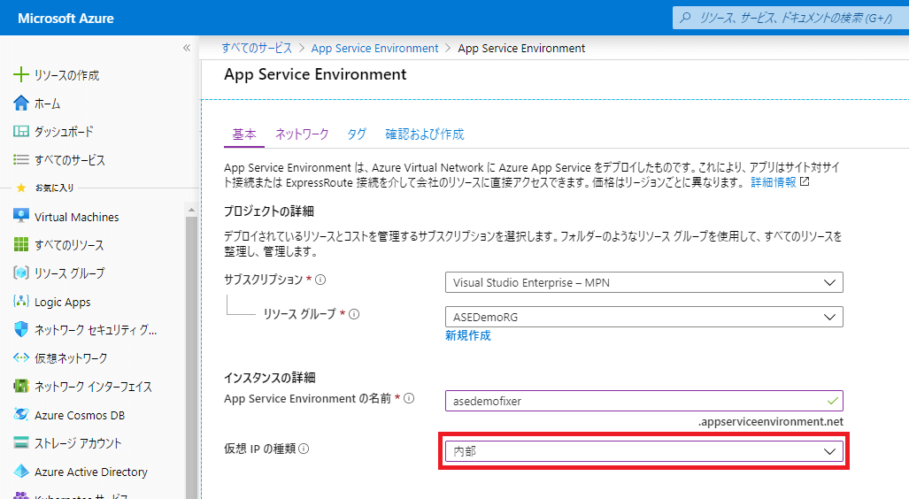Click info icon beside 仮想 IP の種類

click(x=304, y=449)
